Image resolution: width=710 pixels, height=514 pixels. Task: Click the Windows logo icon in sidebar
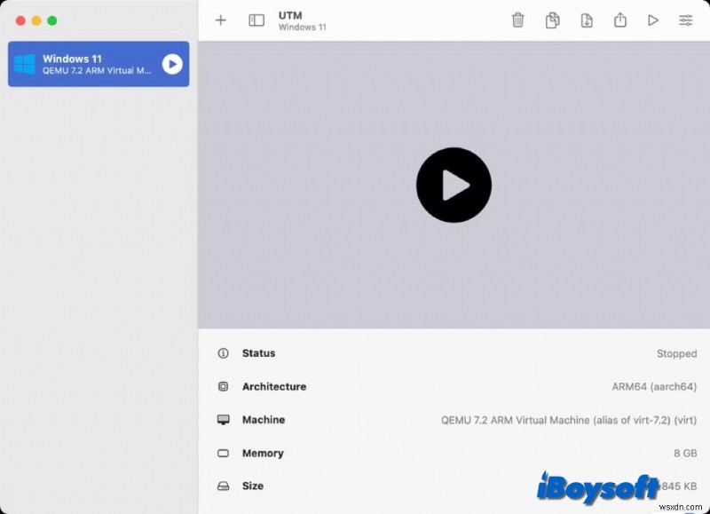(x=25, y=64)
